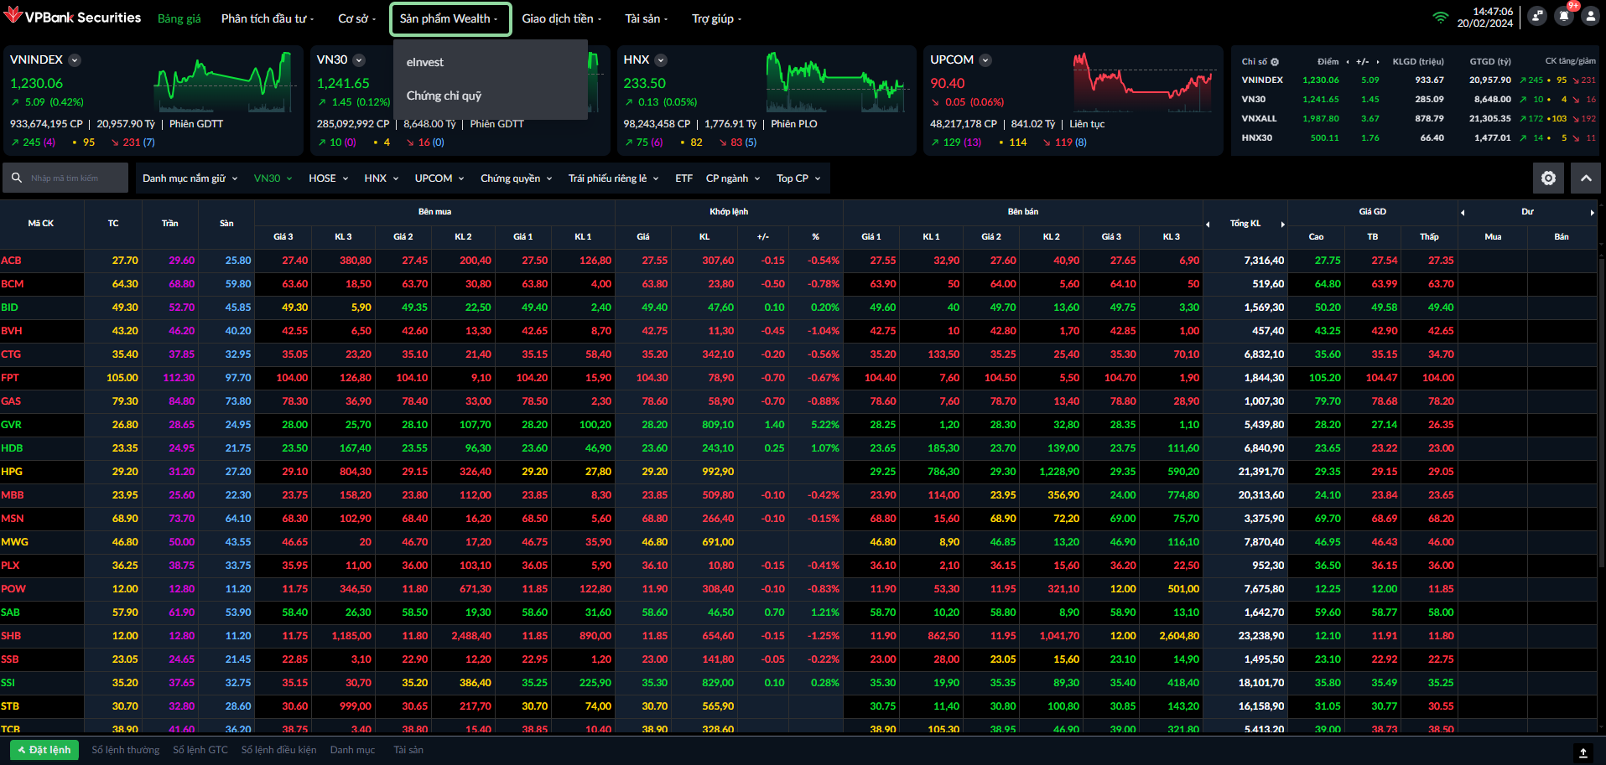1606x765 pixels.
Task: Click the stock code search field
Action: (x=75, y=178)
